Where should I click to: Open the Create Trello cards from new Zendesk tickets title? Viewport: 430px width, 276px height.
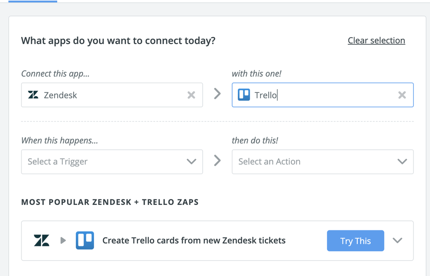pos(194,240)
